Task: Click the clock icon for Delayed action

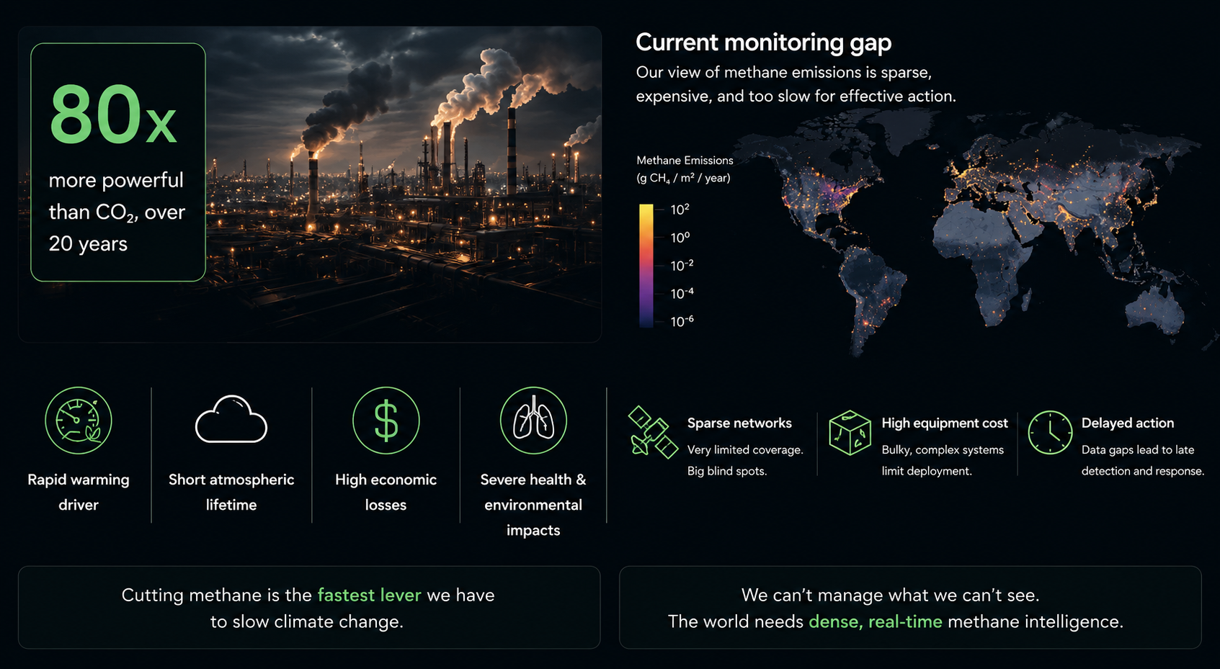Action: [1050, 433]
